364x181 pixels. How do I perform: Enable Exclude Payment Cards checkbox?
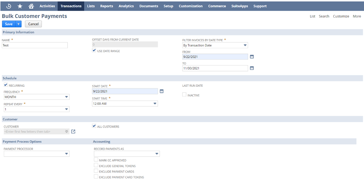pyautogui.click(x=96, y=171)
